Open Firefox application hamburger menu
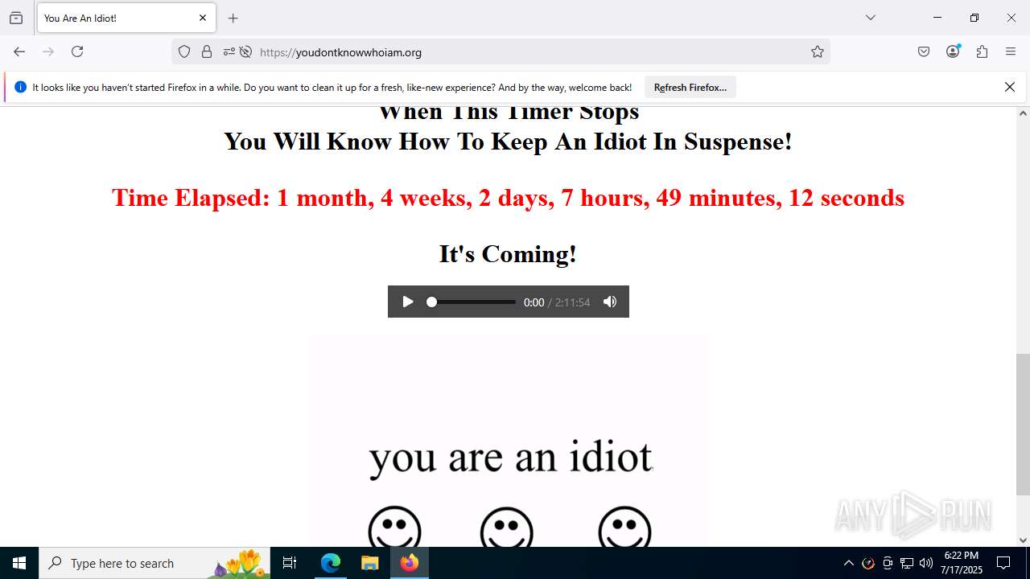 pyautogui.click(x=1011, y=51)
